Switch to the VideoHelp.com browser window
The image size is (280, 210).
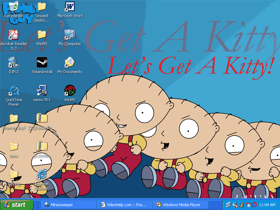click(x=125, y=205)
